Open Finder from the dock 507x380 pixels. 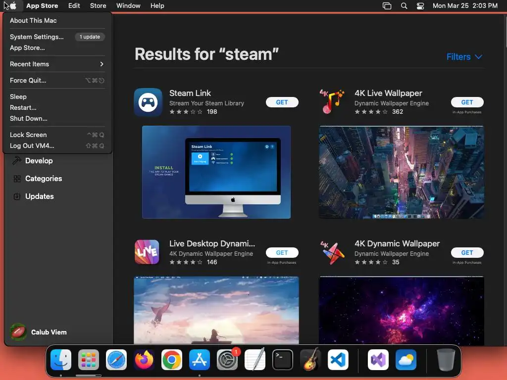pos(61,360)
